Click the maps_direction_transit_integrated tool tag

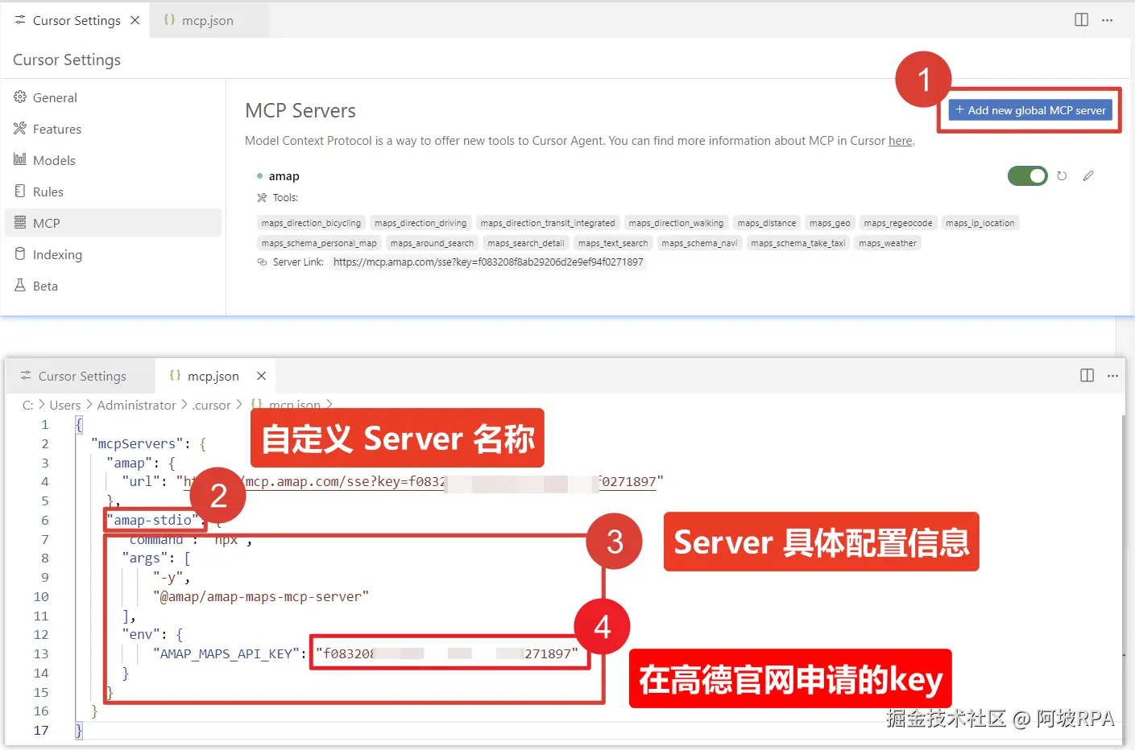tap(548, 223)
